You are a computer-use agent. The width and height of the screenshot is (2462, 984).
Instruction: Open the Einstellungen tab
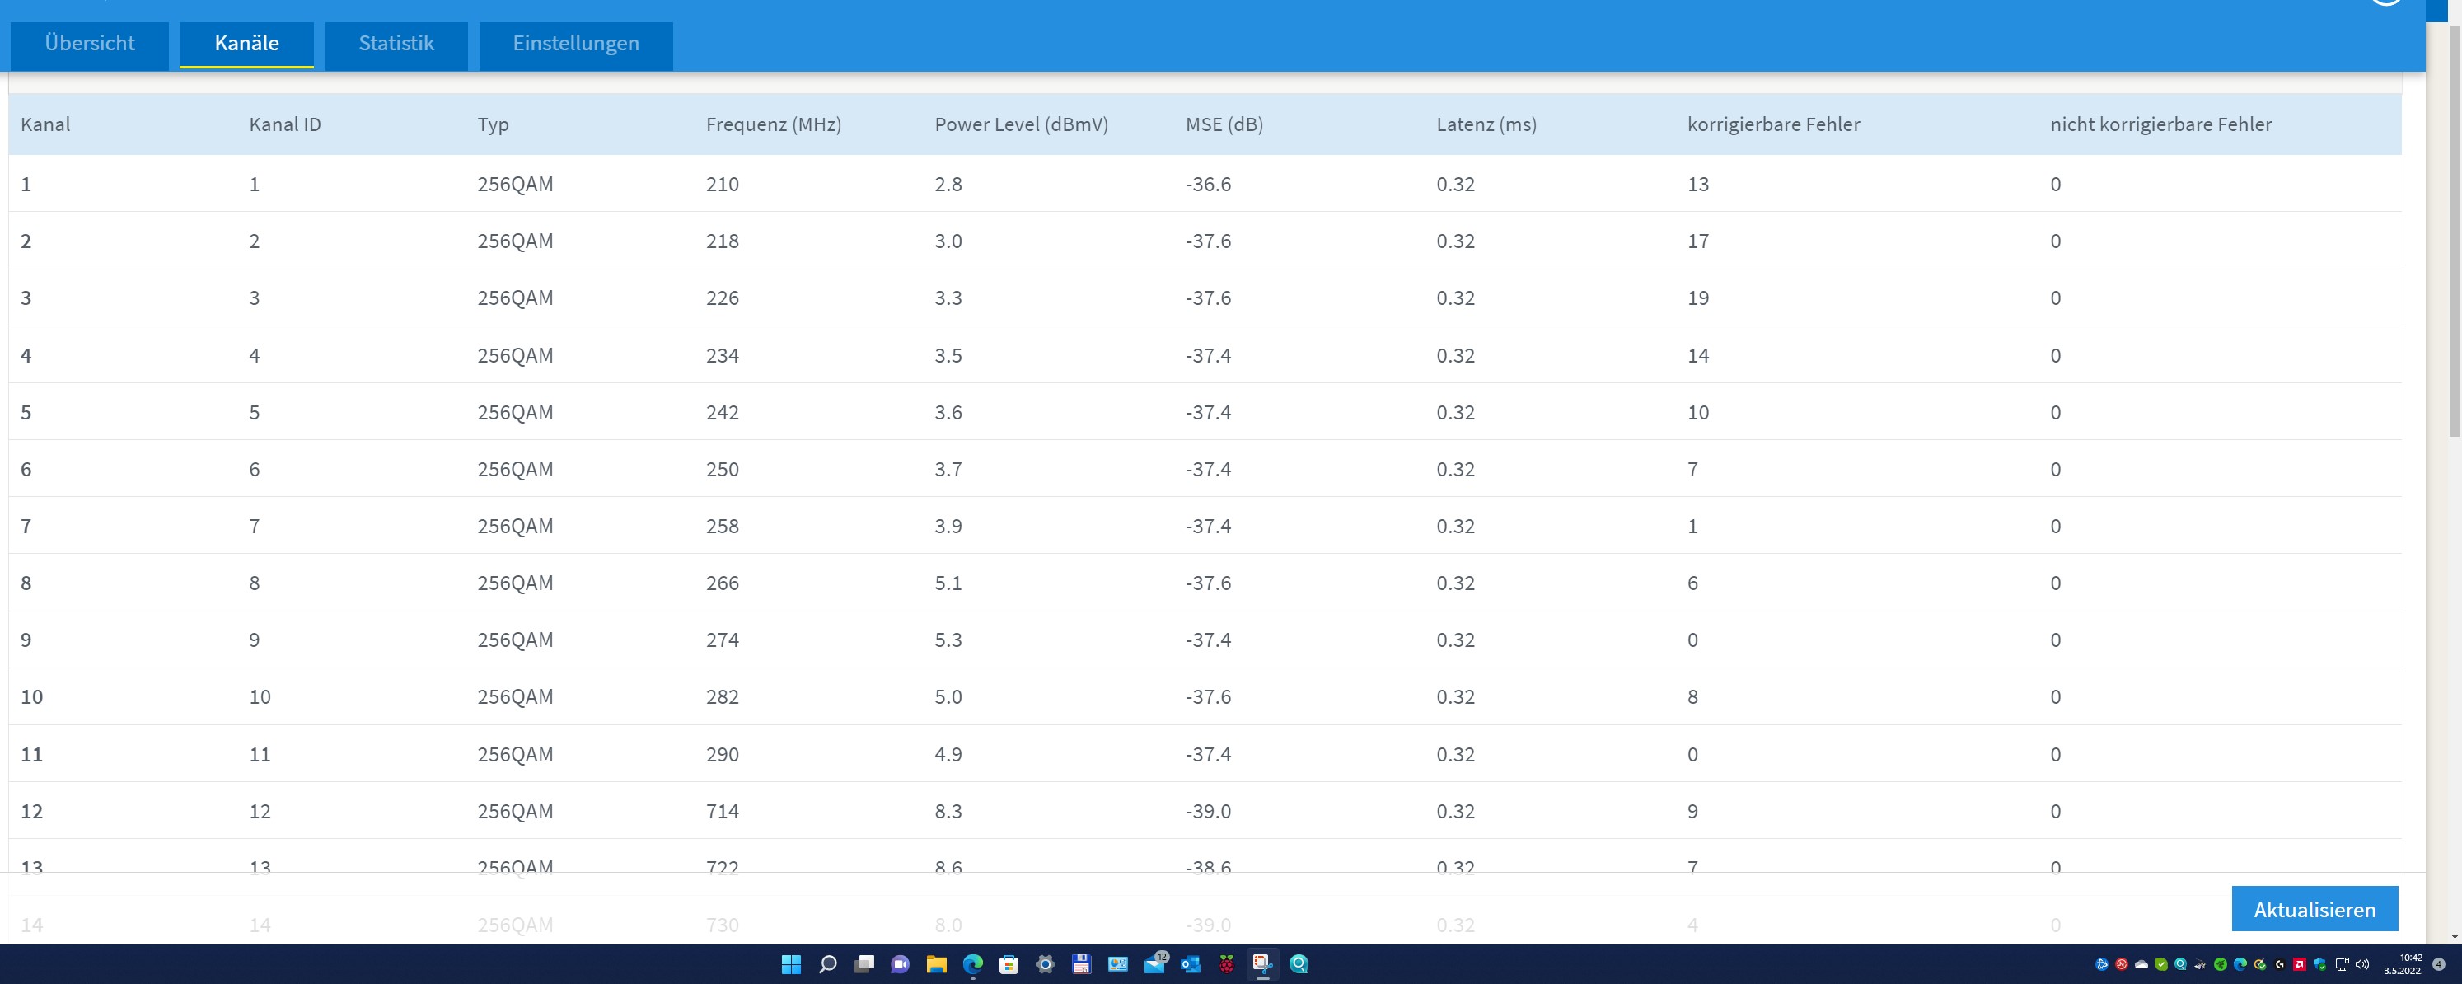pyautogui.click(x=575, y=44)
